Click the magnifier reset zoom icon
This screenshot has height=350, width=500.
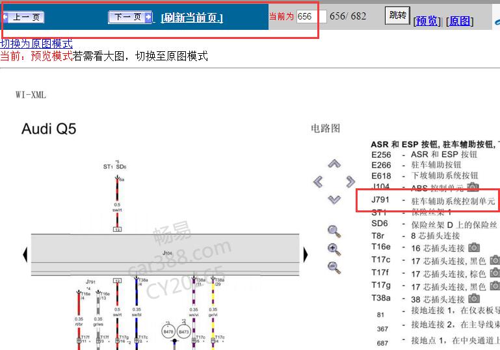coord(334,231)
